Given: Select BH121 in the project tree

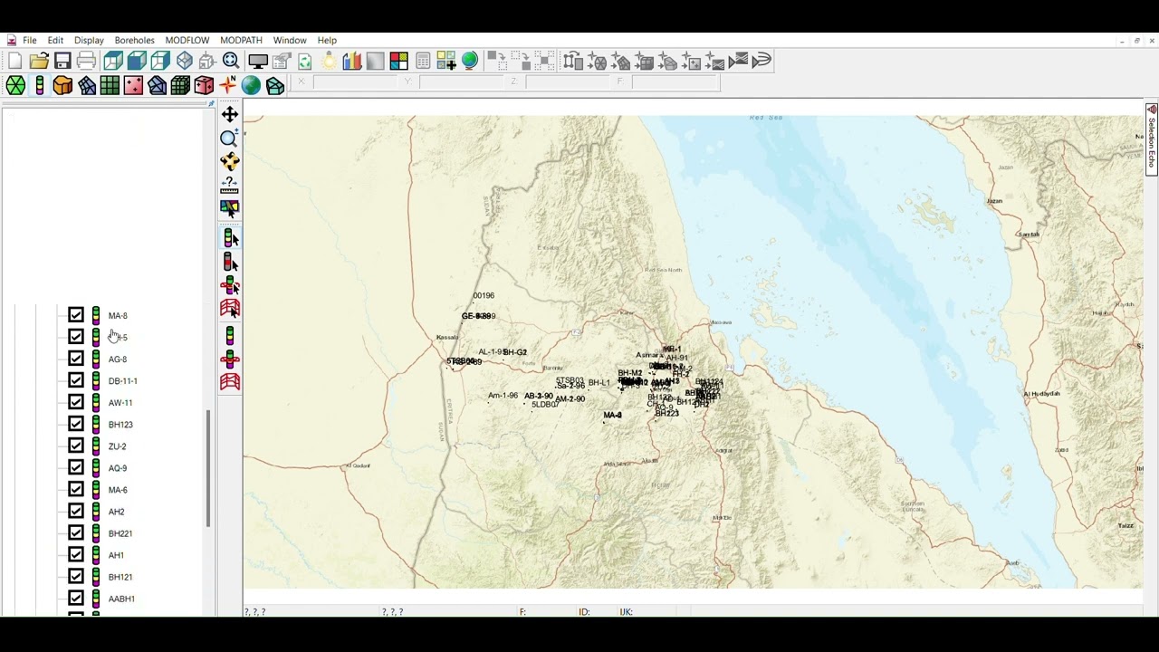Looking at the screenshot, I should (120, 577).
